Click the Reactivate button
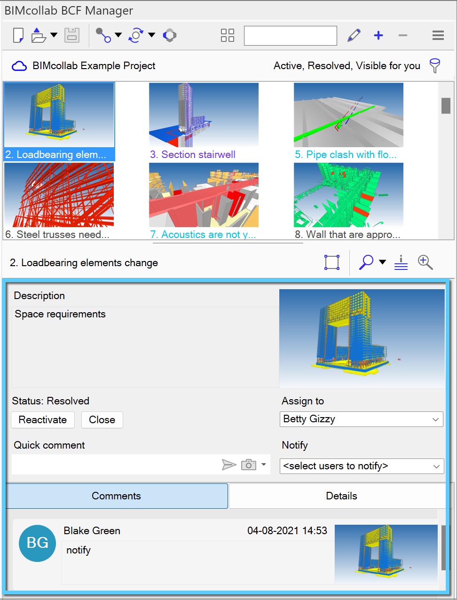457x600 pixels. point(43,420)
